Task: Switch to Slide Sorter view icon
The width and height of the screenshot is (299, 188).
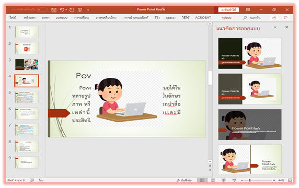Action: [x=213, y=180]
